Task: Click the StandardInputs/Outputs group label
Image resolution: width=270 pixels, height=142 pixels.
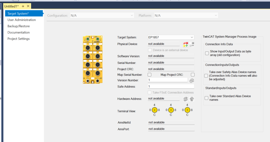Action: 221,88
